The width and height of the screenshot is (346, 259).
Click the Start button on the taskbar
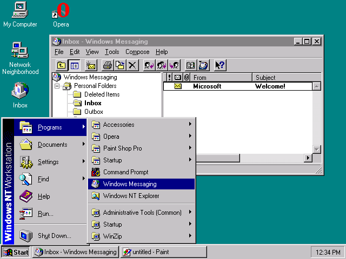16,252
